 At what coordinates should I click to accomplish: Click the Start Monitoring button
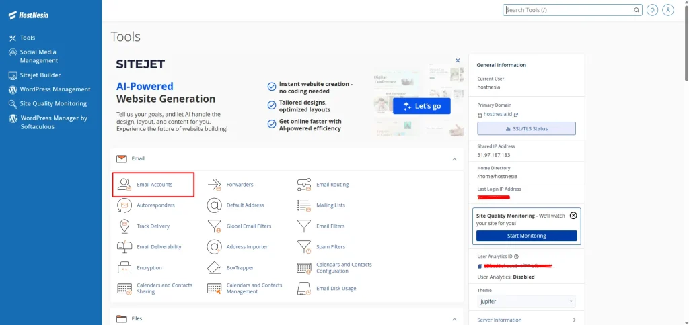[x=526, y=236]
